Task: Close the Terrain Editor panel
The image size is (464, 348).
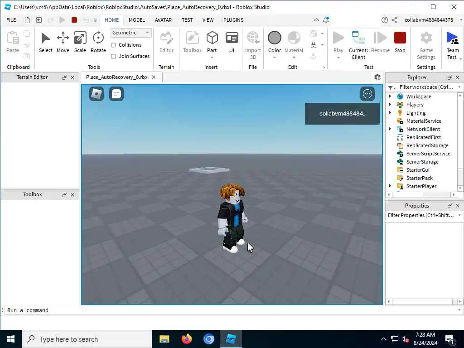Action: point(72,77)
